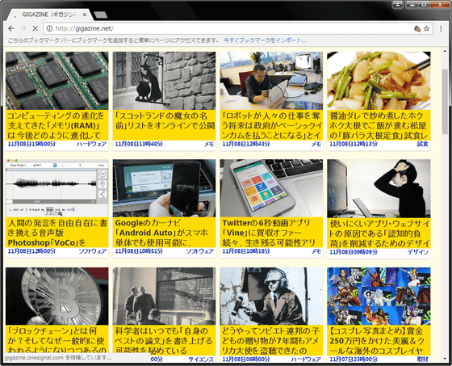Open the memory RAM chips thumbnail
The width and height of the screenshot is (452, 366).
tap(57, 81)
